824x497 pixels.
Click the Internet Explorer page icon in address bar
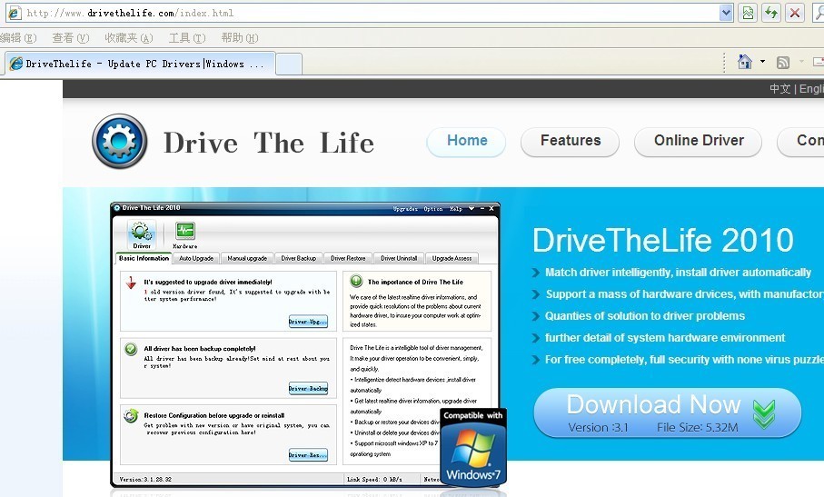coord(15,13)
